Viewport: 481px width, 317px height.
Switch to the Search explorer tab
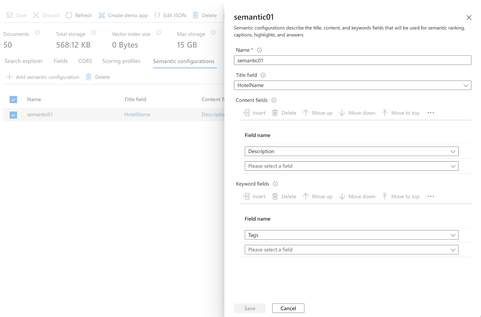24,61
